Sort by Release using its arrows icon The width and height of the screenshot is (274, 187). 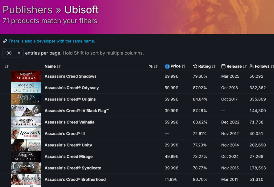tap(245, 67)
